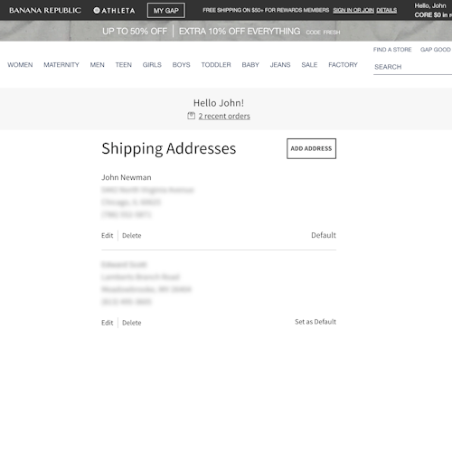Delete the second shipping address
452x452 pixels.
(x=132, y=323)
